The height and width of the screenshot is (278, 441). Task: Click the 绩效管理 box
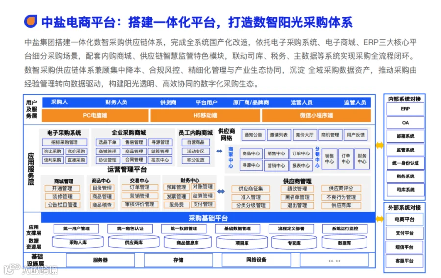pyautogui.click(x=297, y=189)
